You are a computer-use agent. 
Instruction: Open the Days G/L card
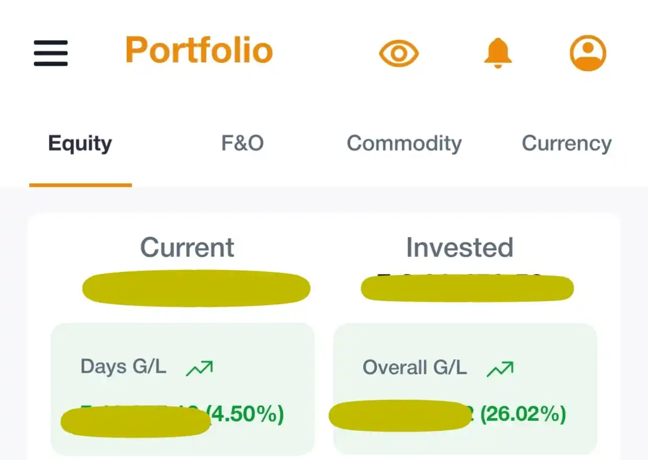182,389
